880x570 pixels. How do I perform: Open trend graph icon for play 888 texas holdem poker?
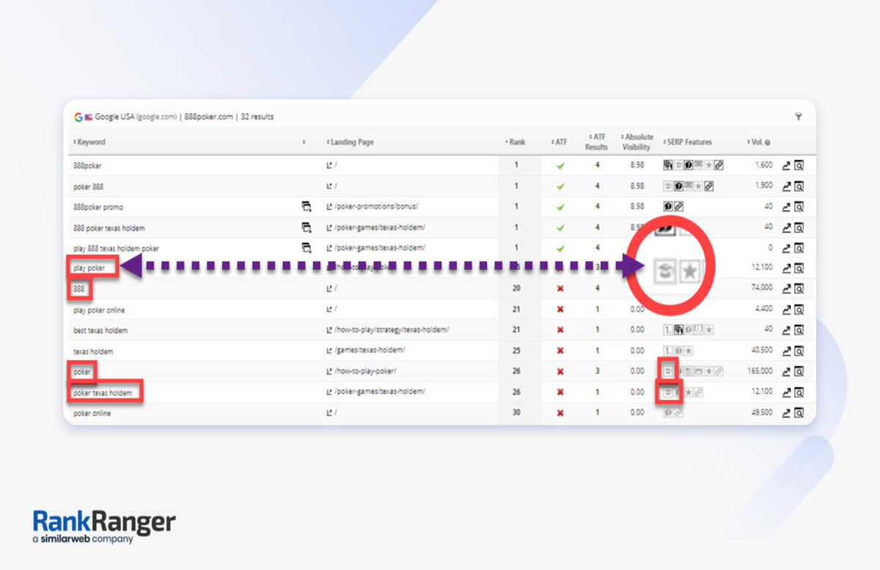[x=786, y=248]
